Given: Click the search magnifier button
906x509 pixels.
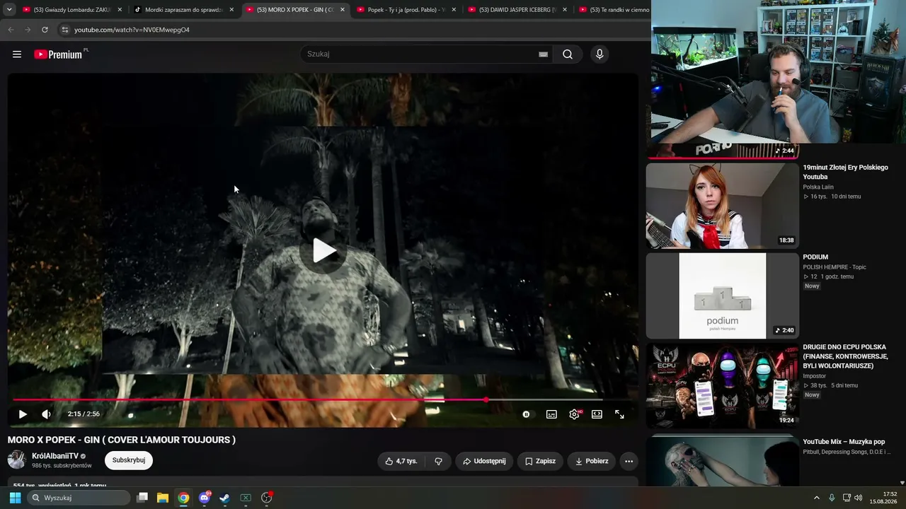Looking at the screenshot, I should coord(568,54).
